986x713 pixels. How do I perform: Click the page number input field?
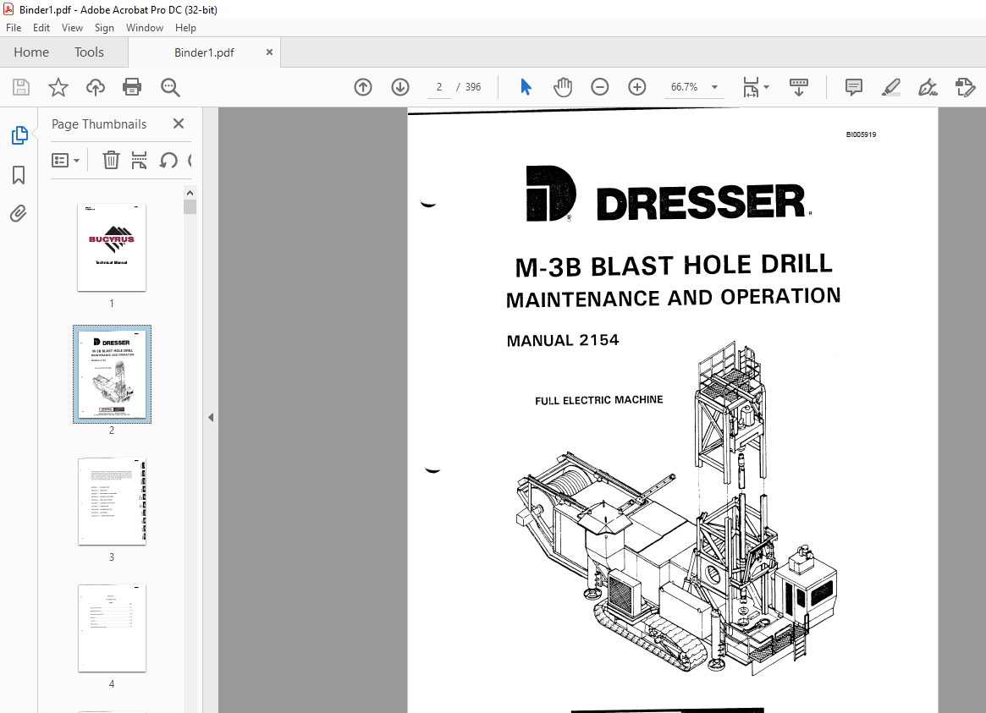pyautogui.click(x=439, y=87)
